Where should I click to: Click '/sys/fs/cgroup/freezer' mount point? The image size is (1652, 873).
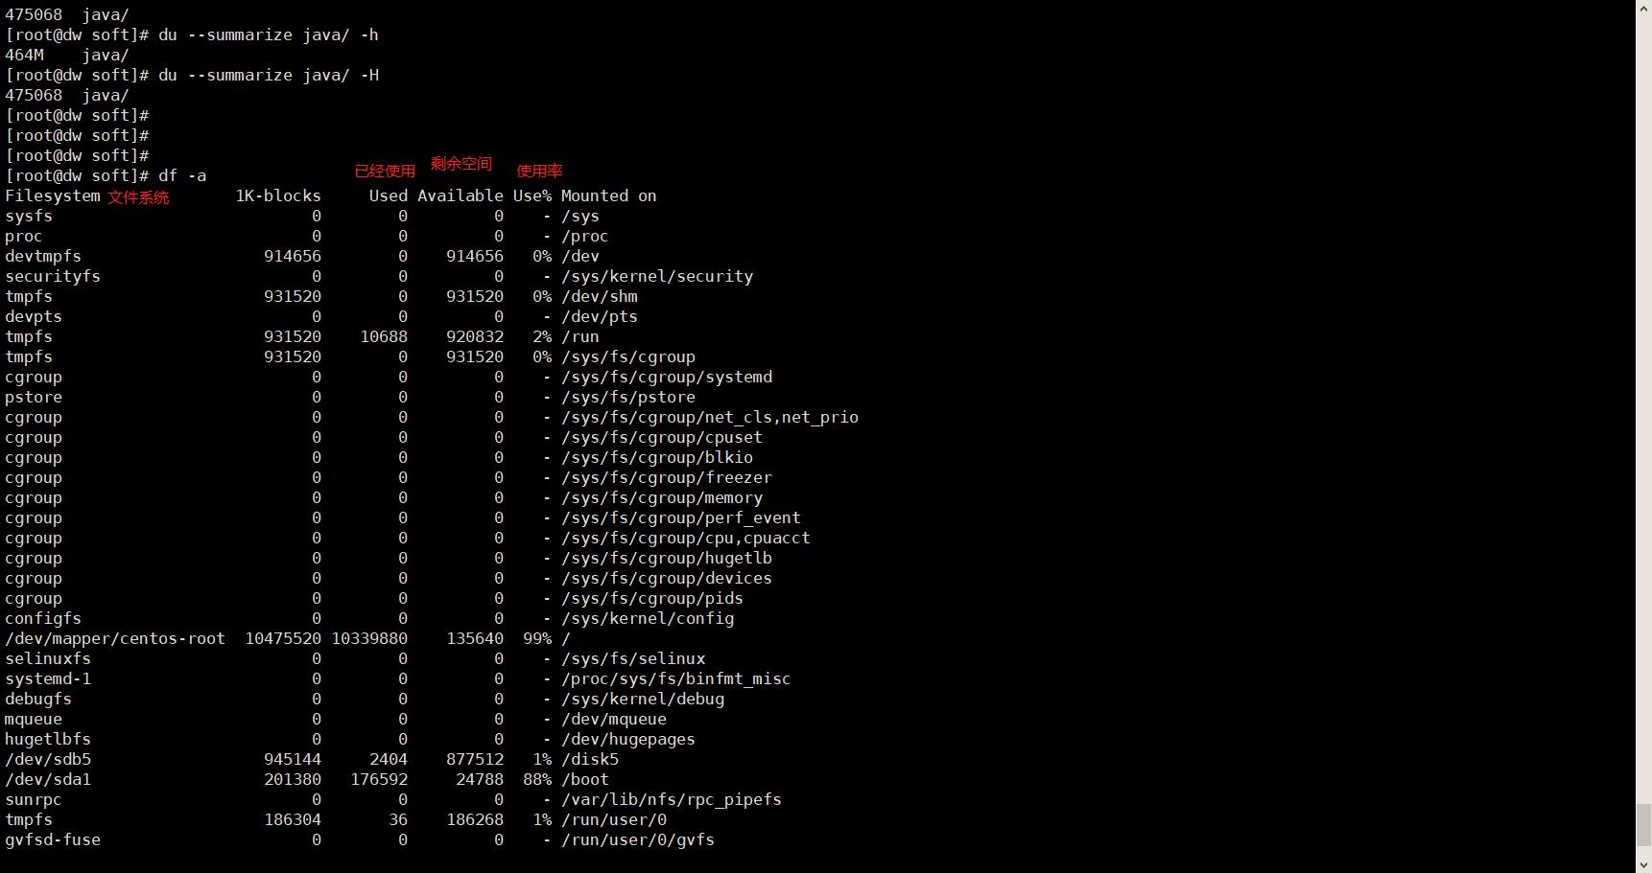point(667,477)
